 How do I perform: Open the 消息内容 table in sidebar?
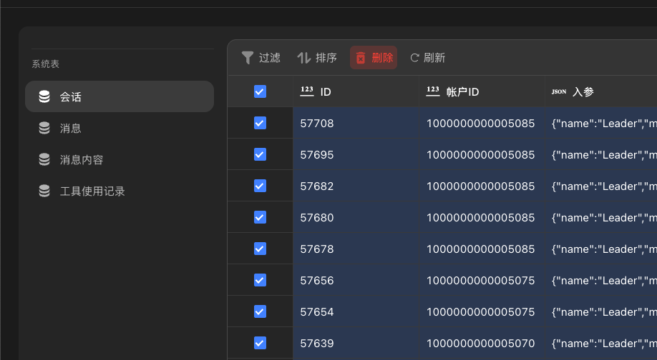120,159
